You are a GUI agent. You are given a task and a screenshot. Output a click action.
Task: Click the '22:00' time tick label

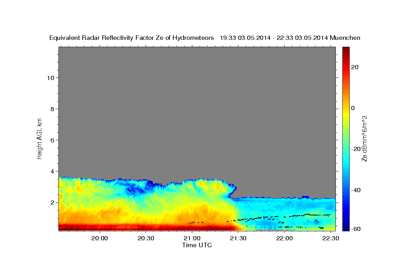[285, 239]
